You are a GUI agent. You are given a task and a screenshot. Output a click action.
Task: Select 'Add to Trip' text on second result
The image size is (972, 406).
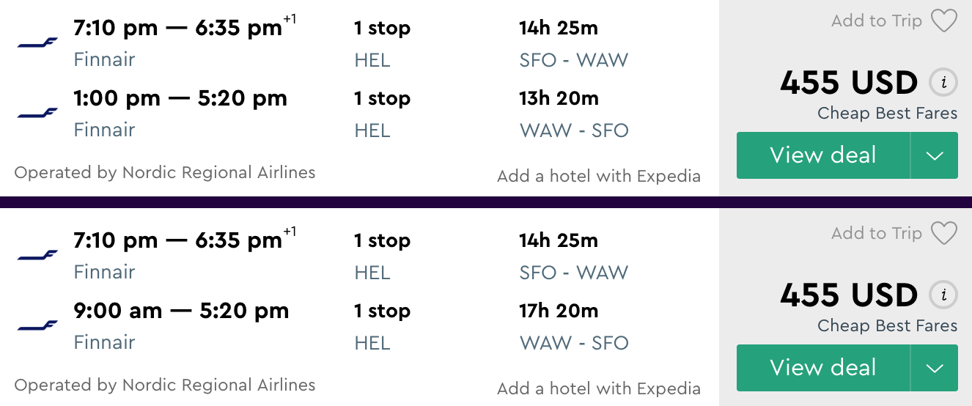pos(876,234)
